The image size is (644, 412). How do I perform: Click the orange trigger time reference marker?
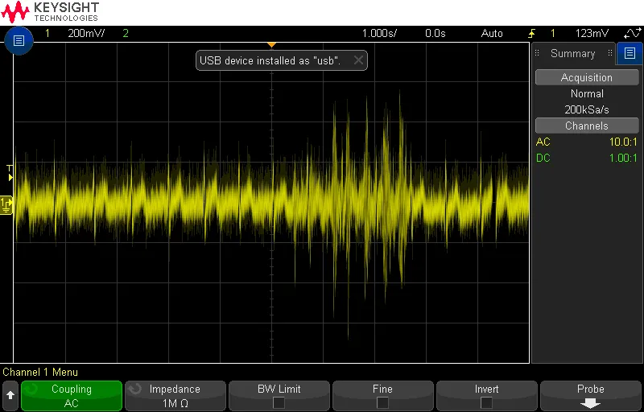coord(271,44)
